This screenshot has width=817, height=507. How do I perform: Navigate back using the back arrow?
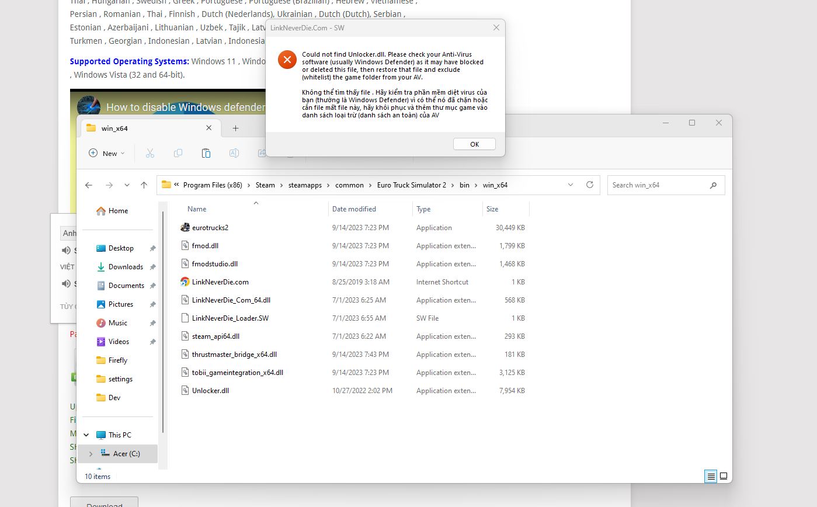[89, 185]
